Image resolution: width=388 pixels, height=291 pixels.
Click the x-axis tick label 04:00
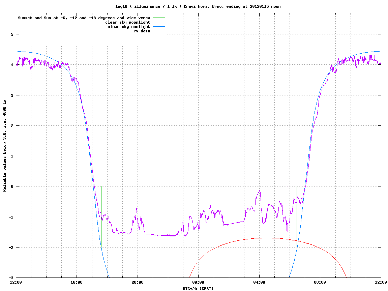[x=259, y=282]
